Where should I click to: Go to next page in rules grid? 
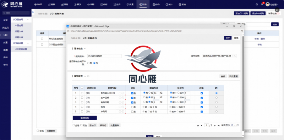click(x=215, y=126)
